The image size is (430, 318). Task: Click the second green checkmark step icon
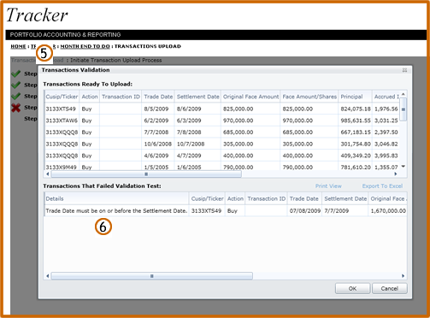16,85
